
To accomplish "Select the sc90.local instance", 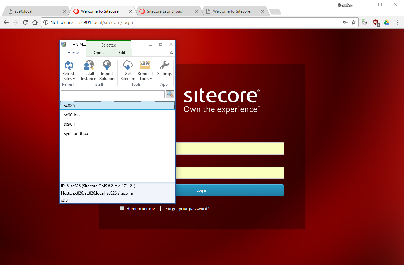I will [x=118, y=115].
